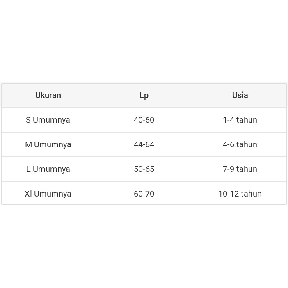This screenshot has width=288, height=288.
Task: Click the word Umumnya in the S row
Action: pyautogui.click(x=51, y=120)
